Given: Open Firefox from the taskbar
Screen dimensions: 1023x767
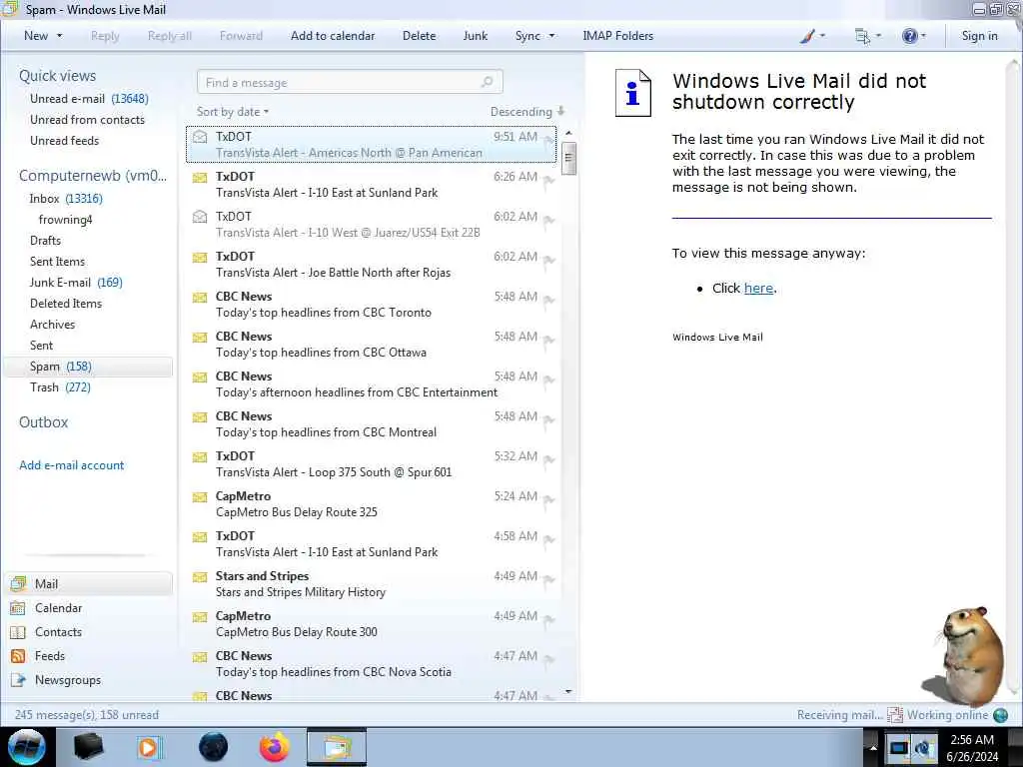Looking at the screenshot, I should pos(274,747).
